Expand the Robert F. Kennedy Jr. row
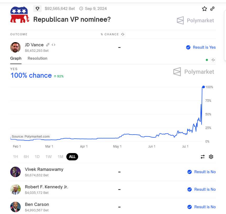226x214 pixels. [x=46, y=187]
